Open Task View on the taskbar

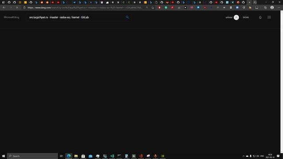coord(61,156)
